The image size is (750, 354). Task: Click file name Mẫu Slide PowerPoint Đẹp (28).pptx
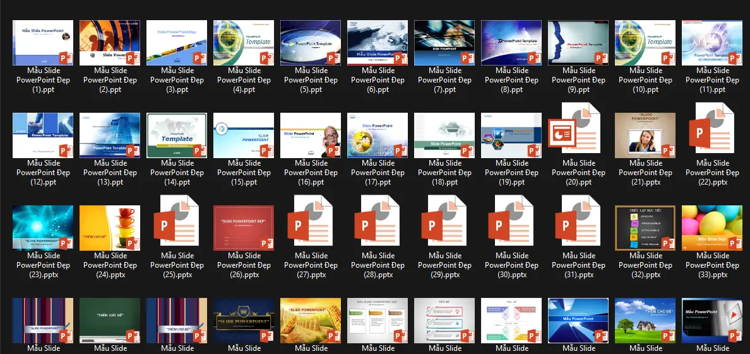[x=378, y=265]
